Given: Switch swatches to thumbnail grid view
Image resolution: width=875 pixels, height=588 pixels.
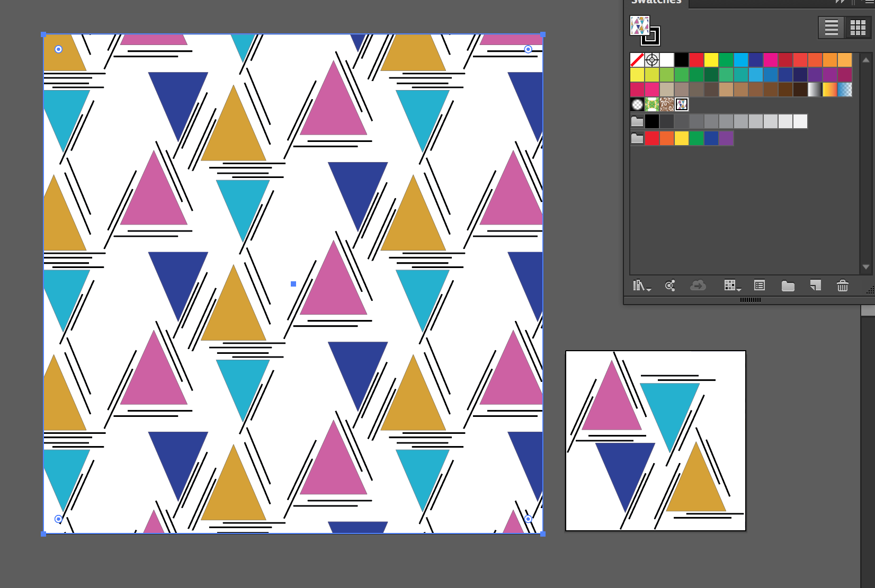Looking at the screenshot, I should 858,28.
